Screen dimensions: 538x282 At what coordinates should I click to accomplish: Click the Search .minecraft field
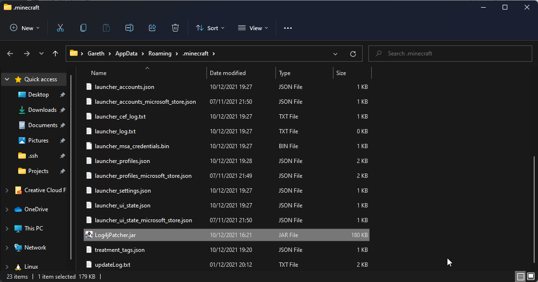(450, 54)
